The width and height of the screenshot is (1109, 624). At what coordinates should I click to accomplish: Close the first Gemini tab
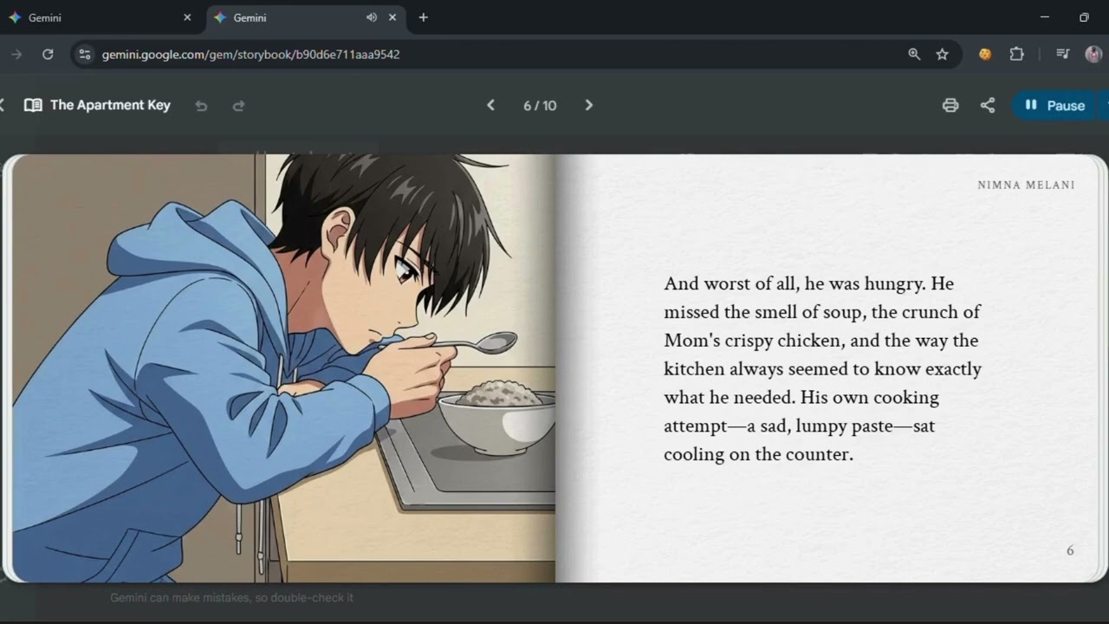click(x=187, y=17)
